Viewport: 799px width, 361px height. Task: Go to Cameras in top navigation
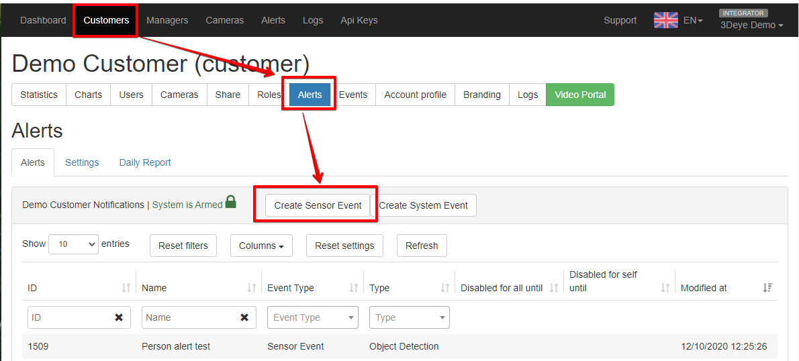[225, 20]
